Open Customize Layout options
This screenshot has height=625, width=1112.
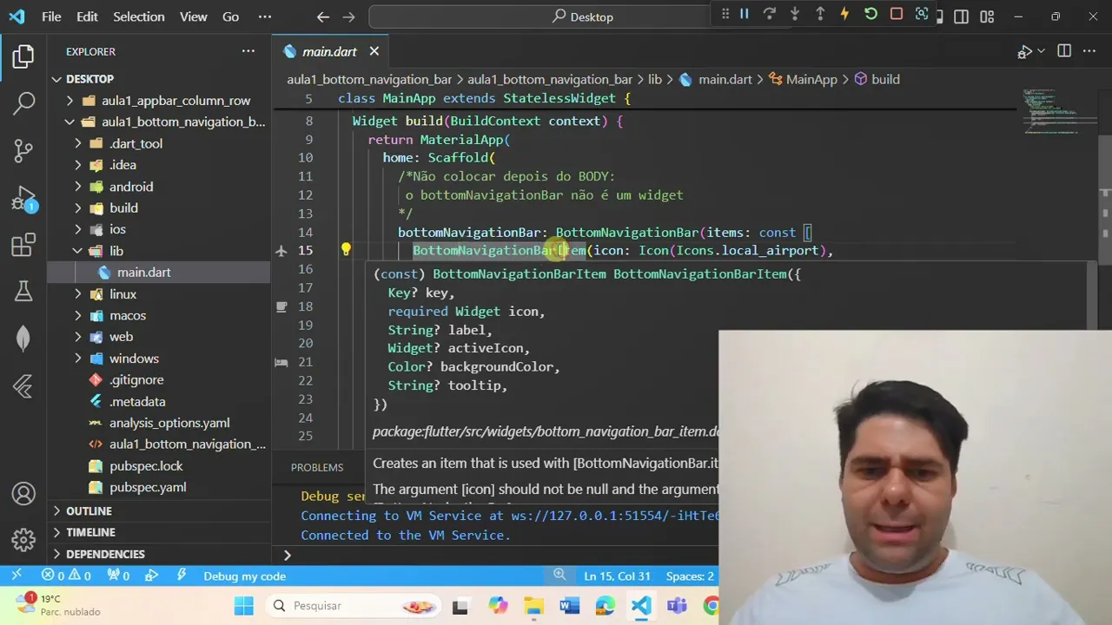(x=987, y=16)
